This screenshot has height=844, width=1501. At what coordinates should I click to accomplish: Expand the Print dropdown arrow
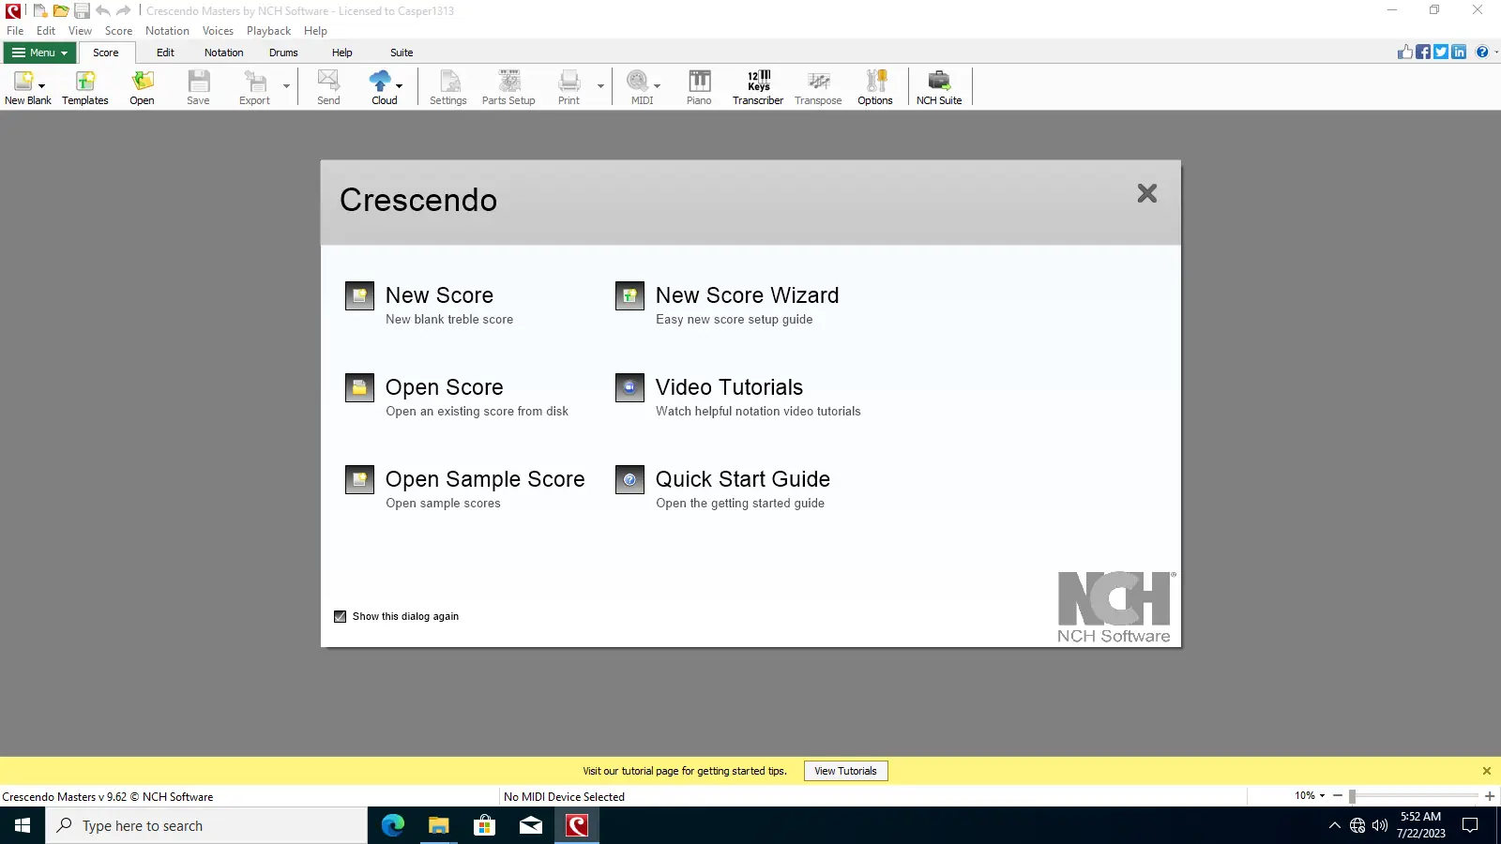[600, 86]
